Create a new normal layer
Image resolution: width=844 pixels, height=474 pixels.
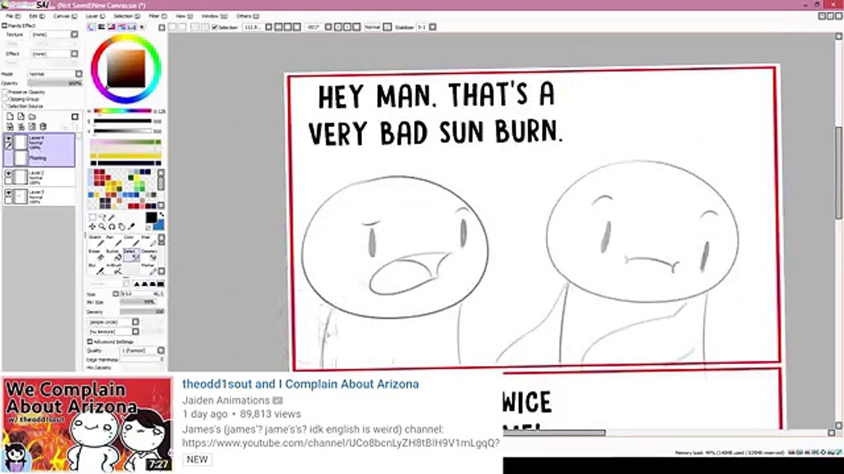(x=10, y=117)
